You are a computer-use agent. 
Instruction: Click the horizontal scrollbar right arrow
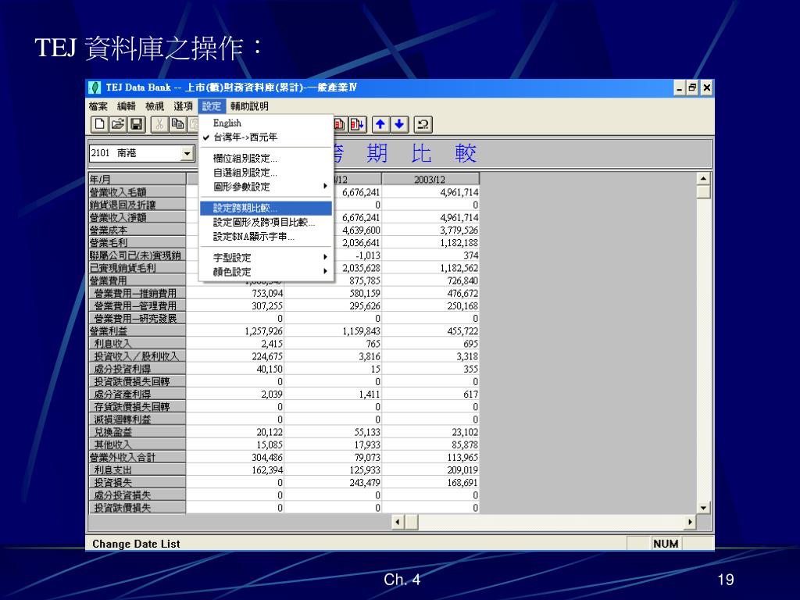(690, 522)
